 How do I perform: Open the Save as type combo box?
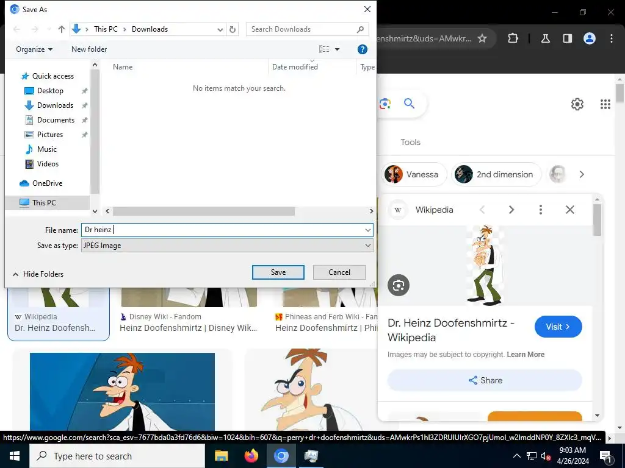tap(227, 246)
